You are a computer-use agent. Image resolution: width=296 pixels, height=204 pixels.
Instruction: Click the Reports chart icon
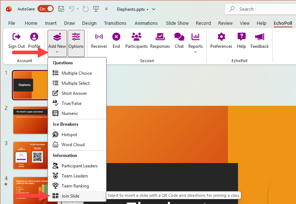pos(196,37)
